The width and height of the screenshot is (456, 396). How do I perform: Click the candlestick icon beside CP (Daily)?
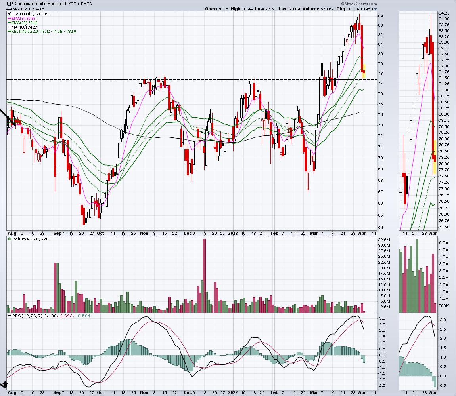[9, 14]
